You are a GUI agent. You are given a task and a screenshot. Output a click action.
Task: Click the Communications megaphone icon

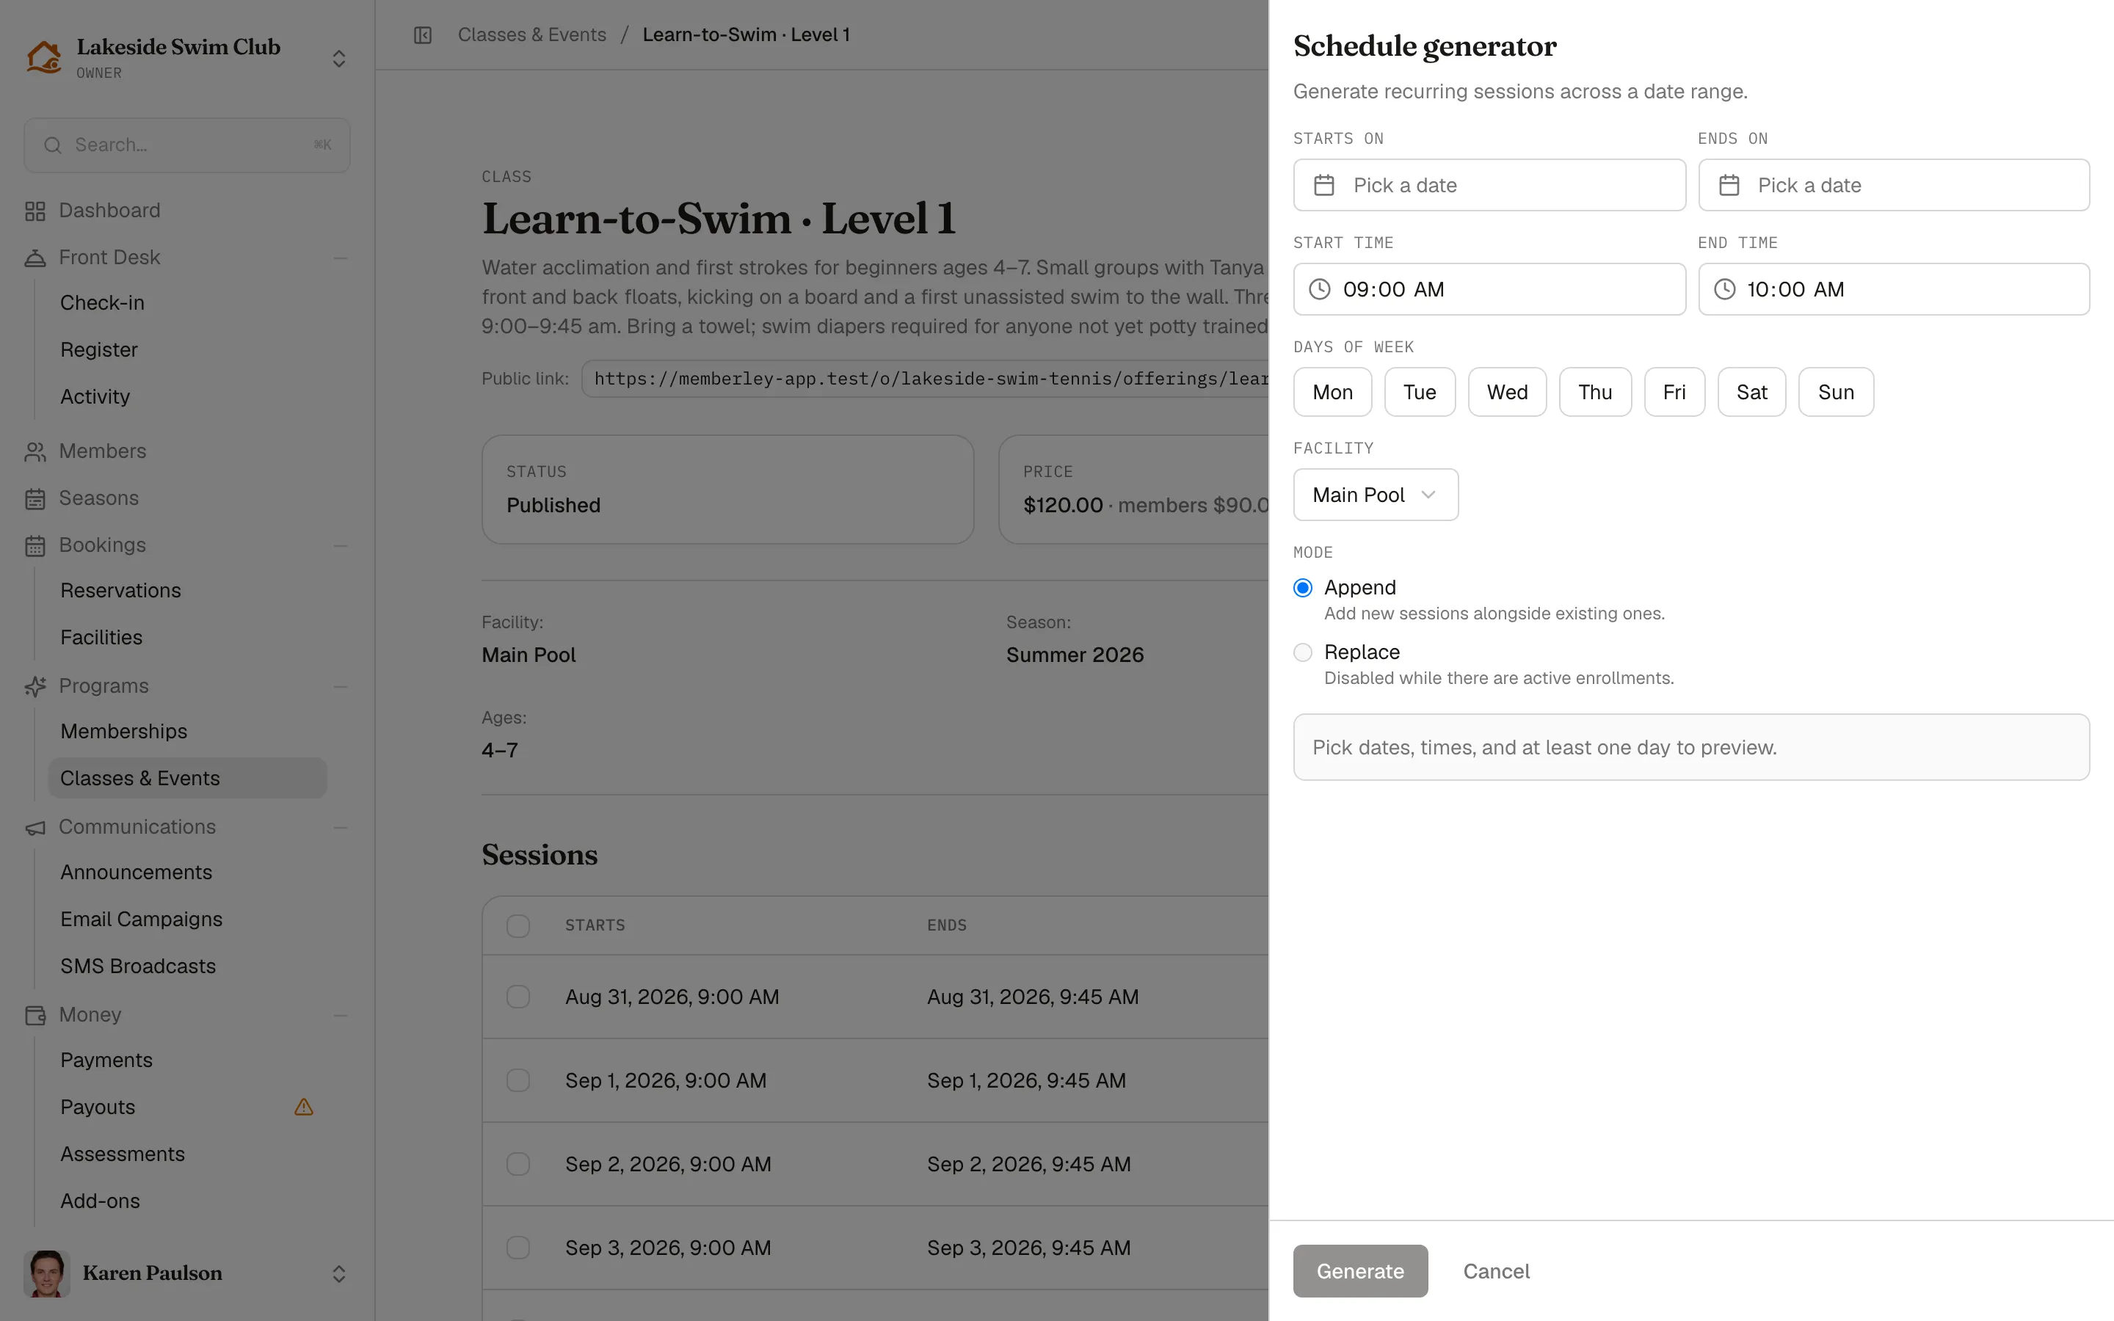tap(35, 827)
